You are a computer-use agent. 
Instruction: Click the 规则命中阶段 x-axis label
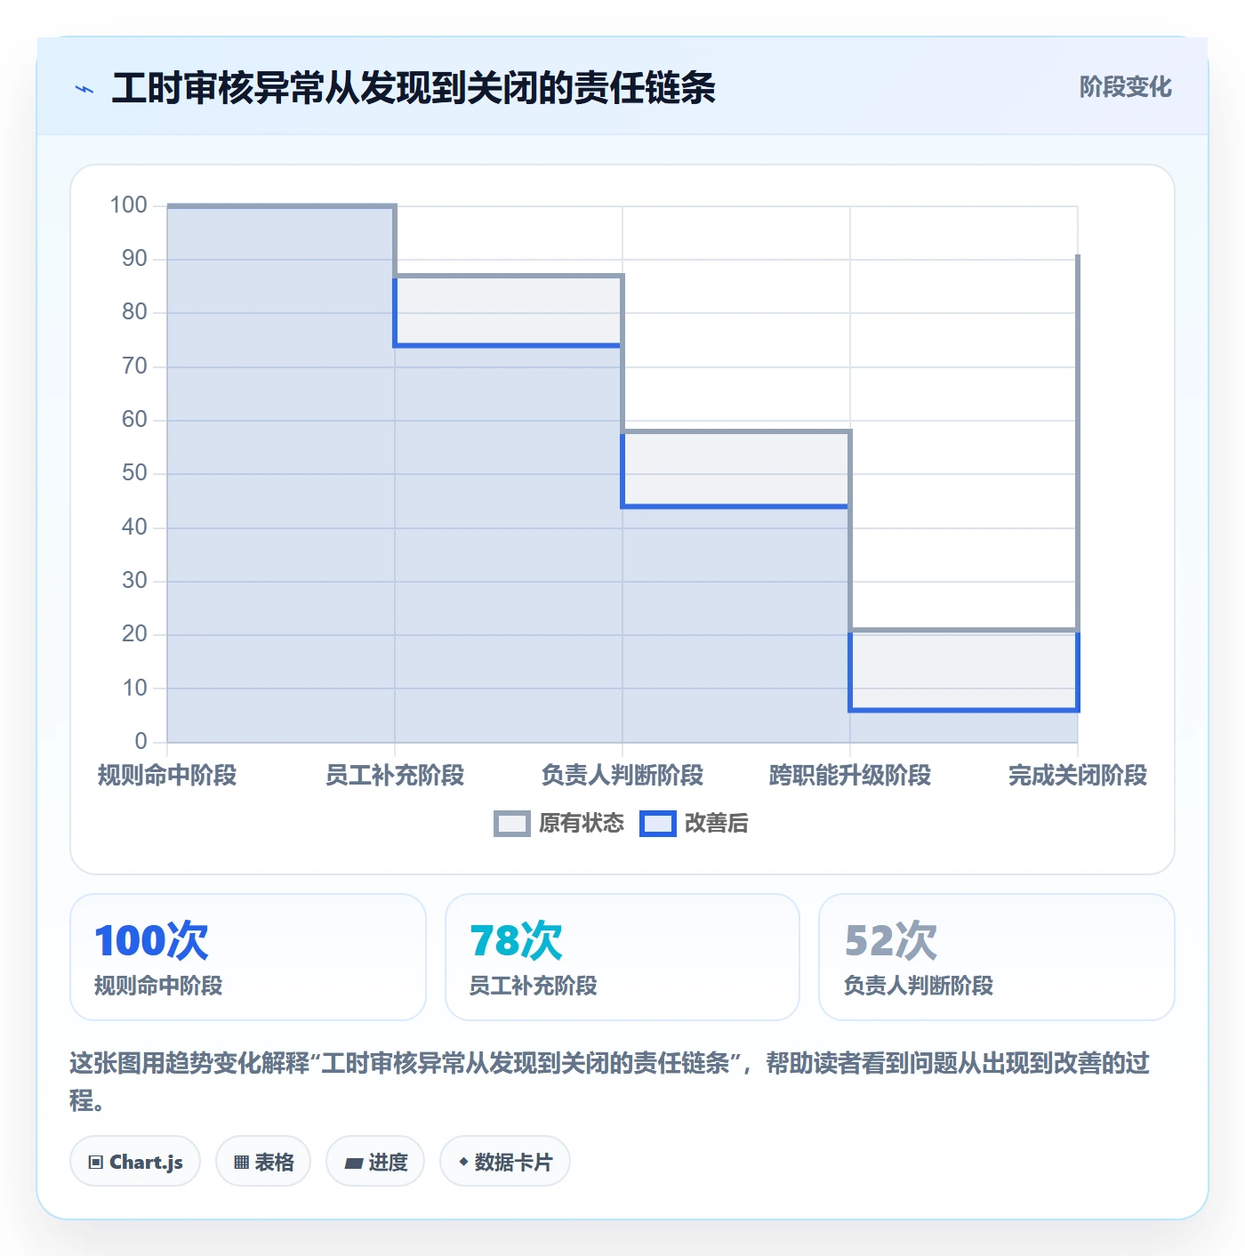[167, 776]
